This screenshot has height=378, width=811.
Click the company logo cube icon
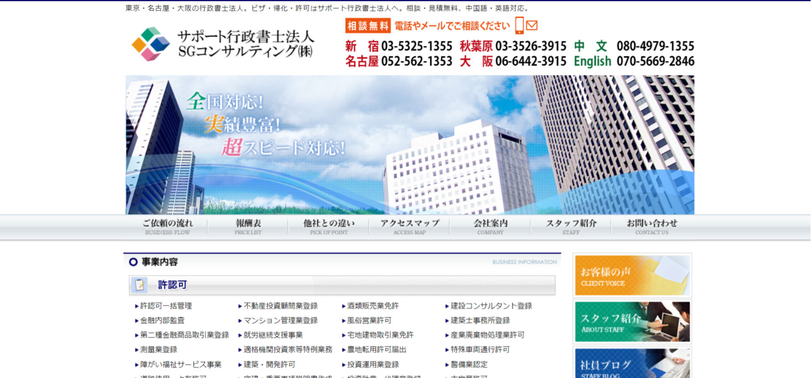(150, 44)
